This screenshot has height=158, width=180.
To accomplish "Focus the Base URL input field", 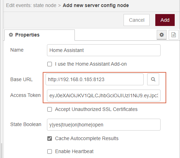I will pos(95,79).
